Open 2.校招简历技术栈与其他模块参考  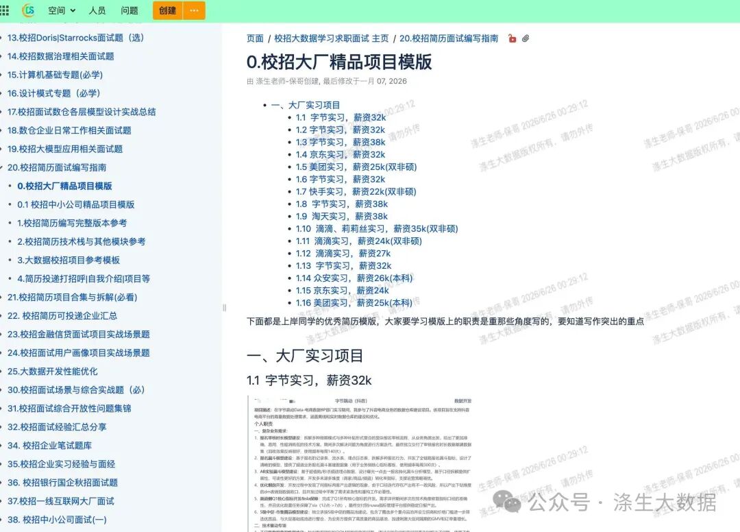click(81, 241)
